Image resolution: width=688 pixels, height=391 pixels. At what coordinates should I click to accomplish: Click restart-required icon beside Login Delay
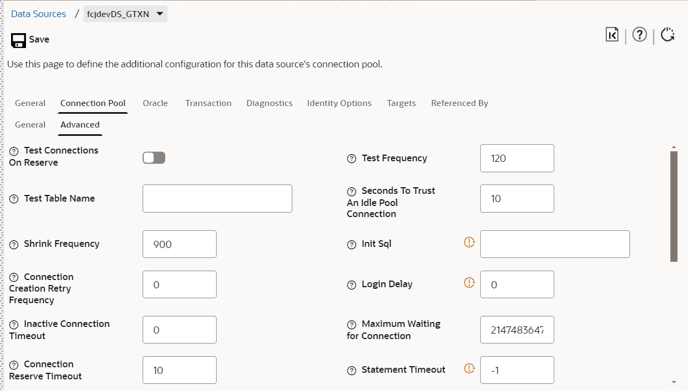click(x=470, y=282)
